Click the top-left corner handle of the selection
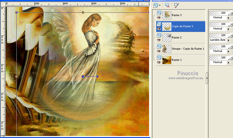Viewport: 233px width, 138px height. pos(17,13)
